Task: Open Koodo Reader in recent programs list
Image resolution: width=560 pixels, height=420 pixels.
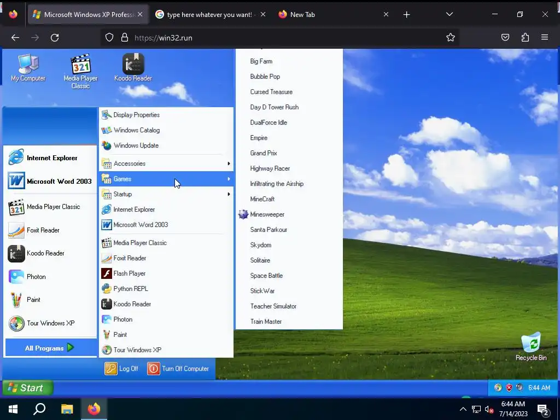Action: 50,253
